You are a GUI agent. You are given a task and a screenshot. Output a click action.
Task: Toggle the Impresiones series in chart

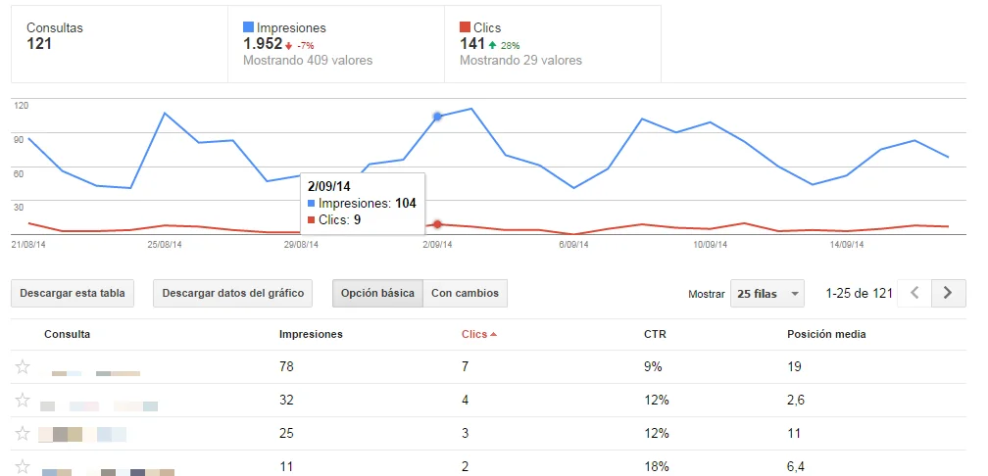291,28
